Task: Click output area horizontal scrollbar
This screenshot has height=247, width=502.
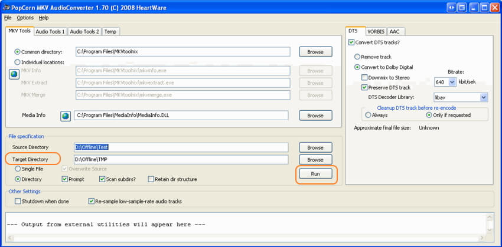Action: click(x=246, y=238)
